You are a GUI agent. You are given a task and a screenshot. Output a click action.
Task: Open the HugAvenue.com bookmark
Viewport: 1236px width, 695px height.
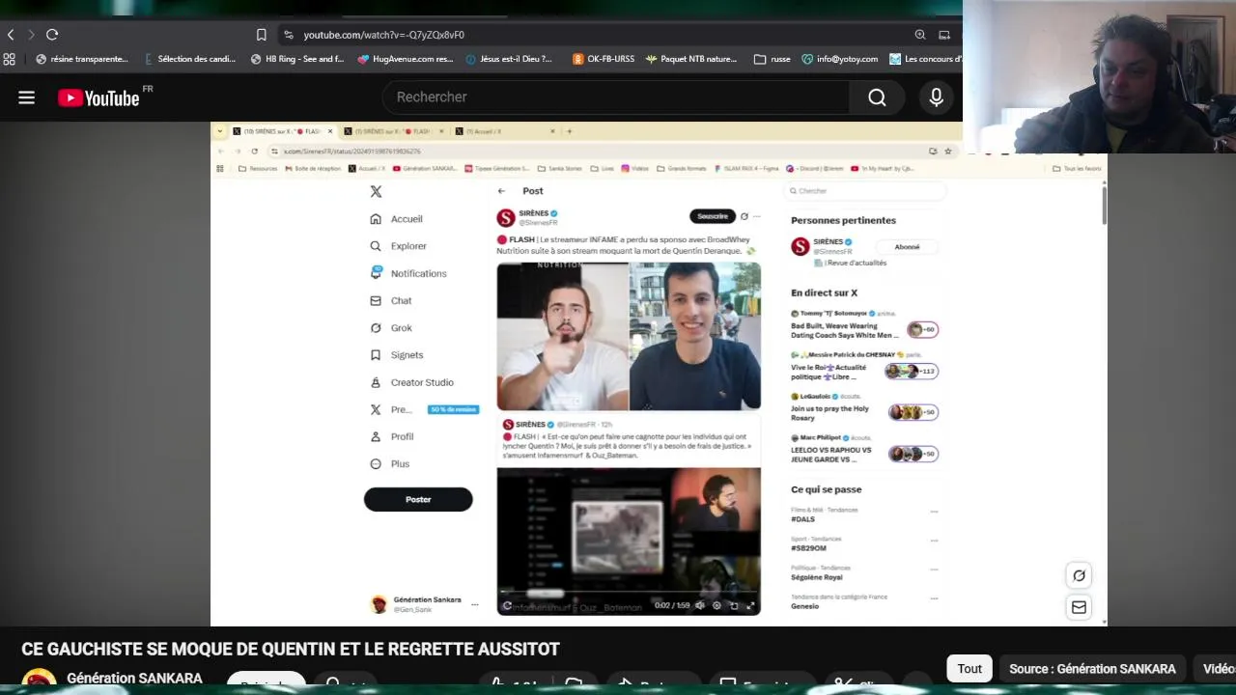click(x=405, y=59)
